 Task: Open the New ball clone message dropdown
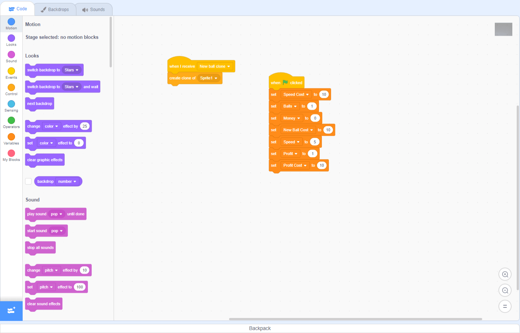pos(215,66)
